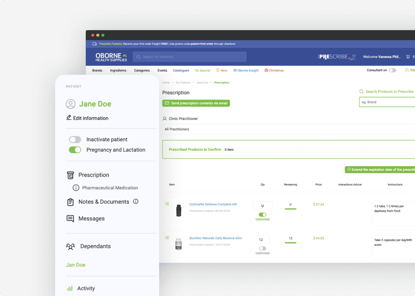Disable Unlimited for OptimalRx Defence Complete
Viewport: 415px width, 296px height.
(x=262, y=215)
